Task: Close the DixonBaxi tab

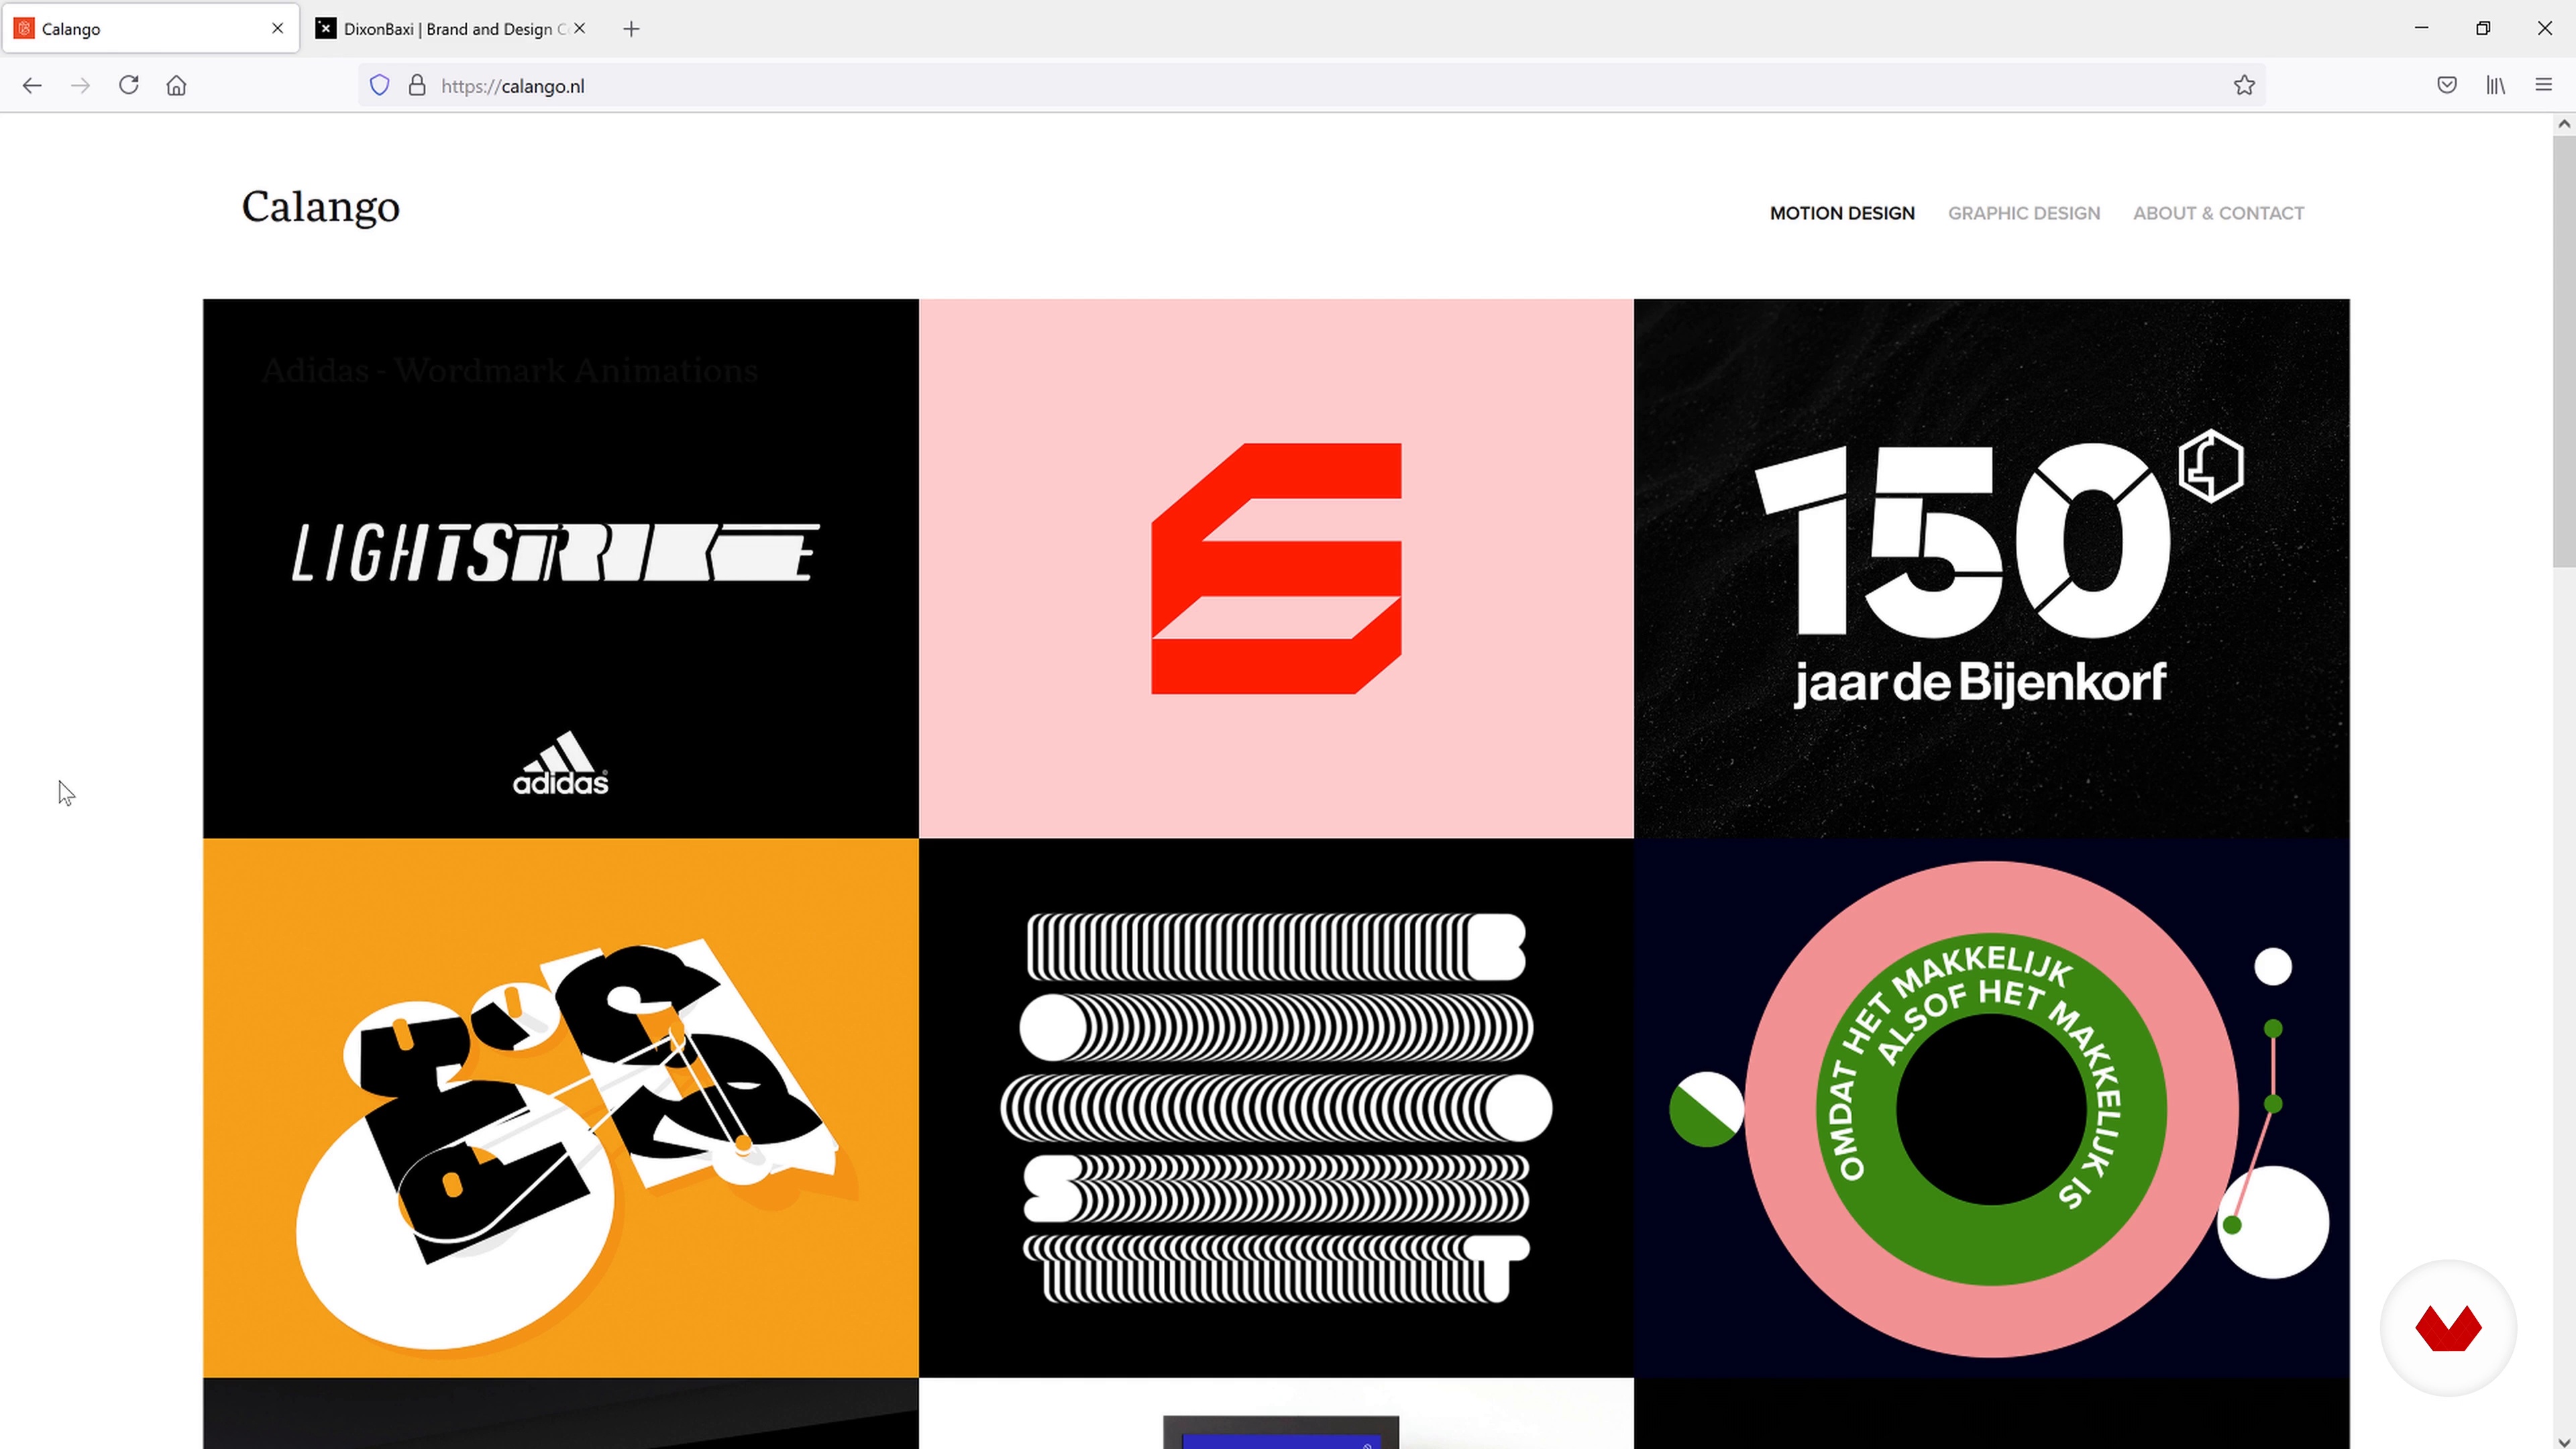Action: [x=579, y=28]
